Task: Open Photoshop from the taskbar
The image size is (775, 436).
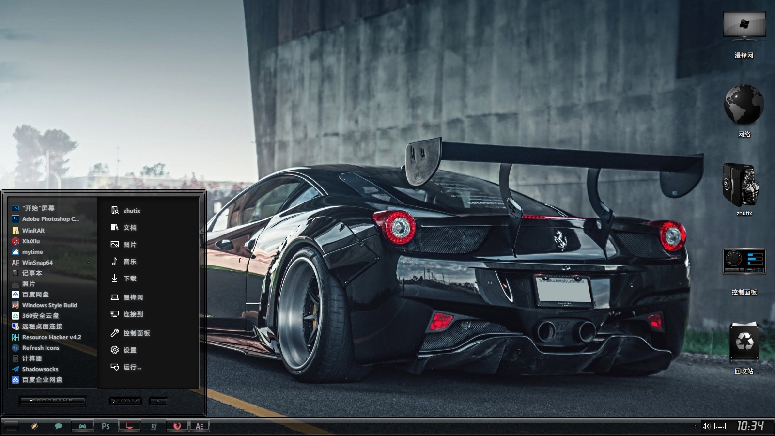Action: pyautogui.click(x=106, y=426)
